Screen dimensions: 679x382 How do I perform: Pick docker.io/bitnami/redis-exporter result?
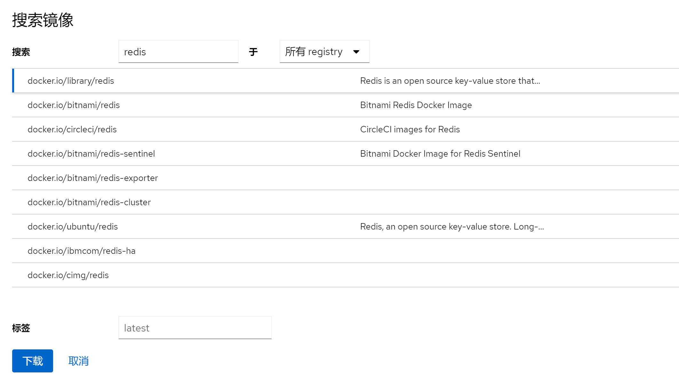pos(93,178)
